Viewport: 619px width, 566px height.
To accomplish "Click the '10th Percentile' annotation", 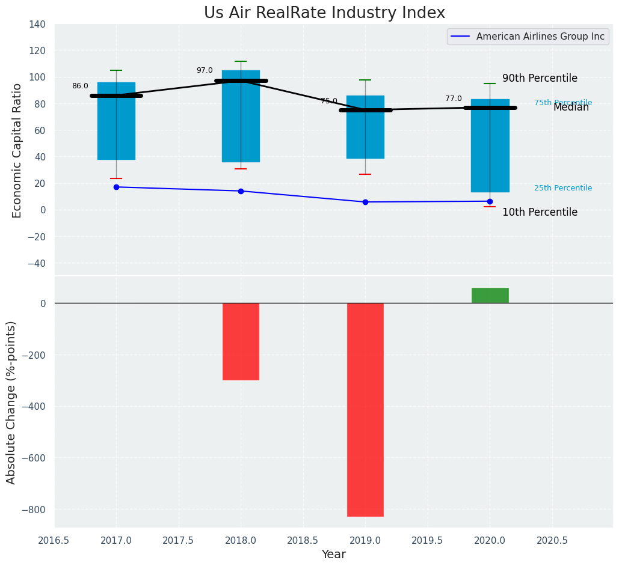I will point(540,212).
